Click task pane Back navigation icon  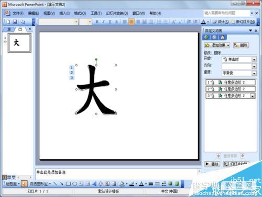(x=206, y=37)
